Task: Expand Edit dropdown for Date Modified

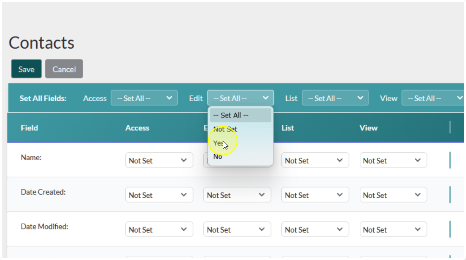Action: (x=237, y=229)
